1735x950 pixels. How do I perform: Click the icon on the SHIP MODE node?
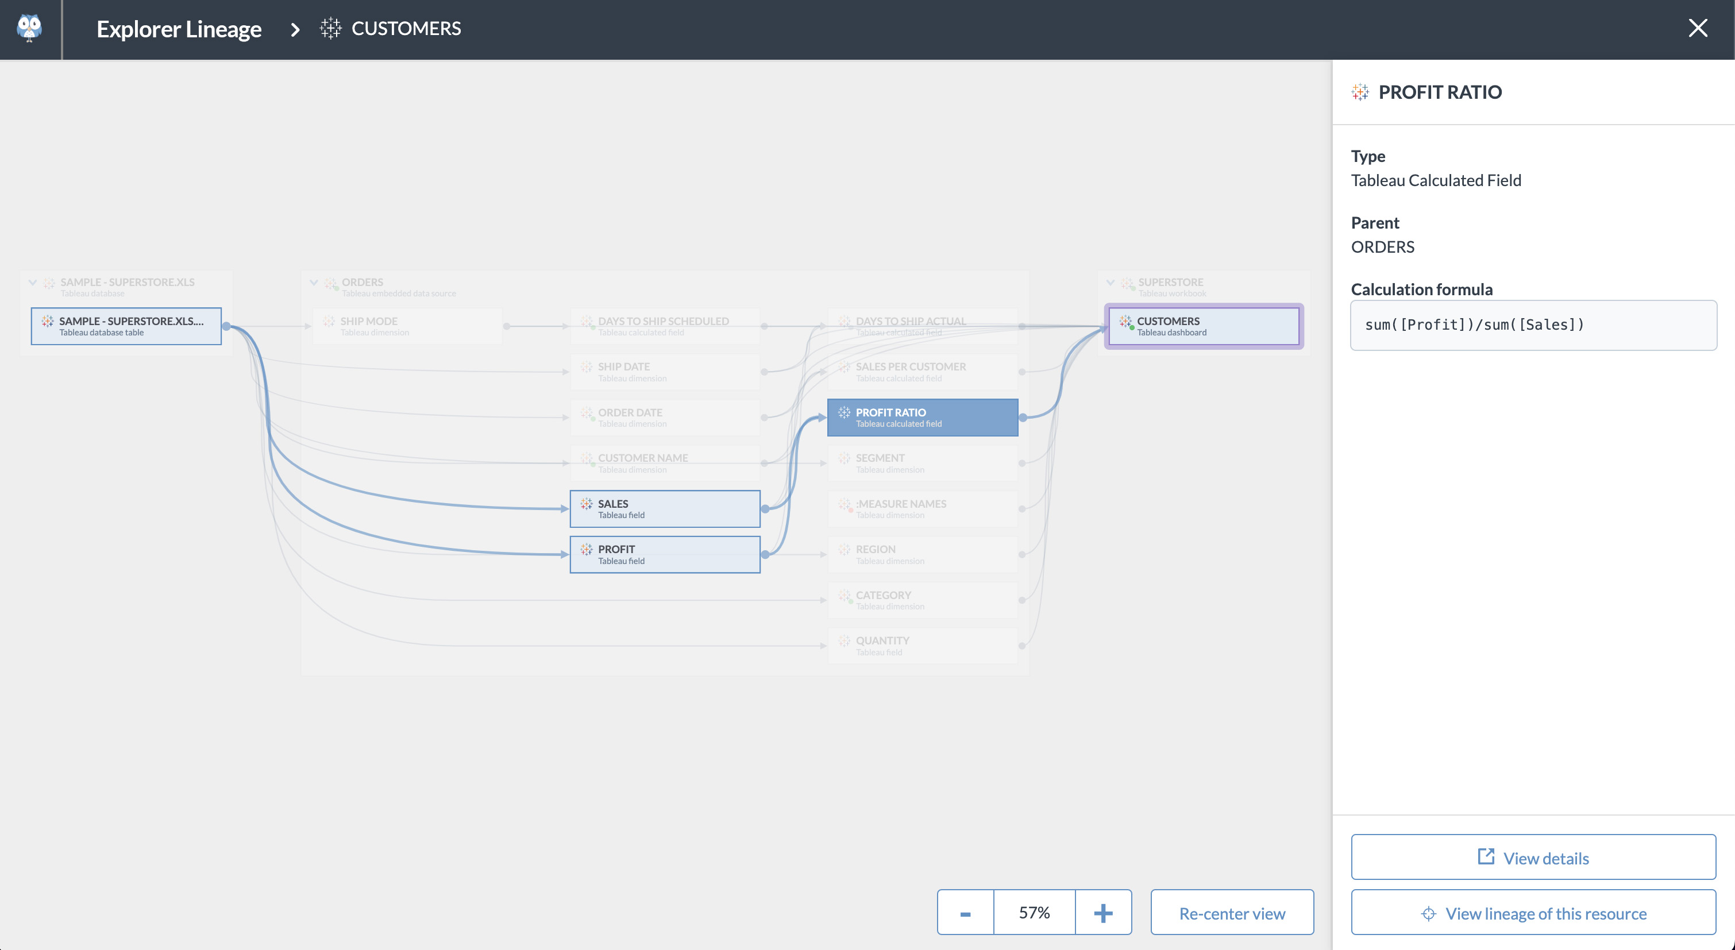click(329, 321)
